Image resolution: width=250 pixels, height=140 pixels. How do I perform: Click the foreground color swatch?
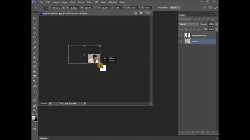pyautogui.click(x=33, y=118)
